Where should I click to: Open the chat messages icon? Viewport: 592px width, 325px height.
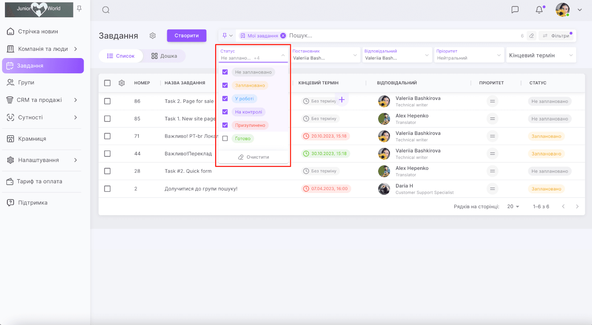(x=515, y=10)
